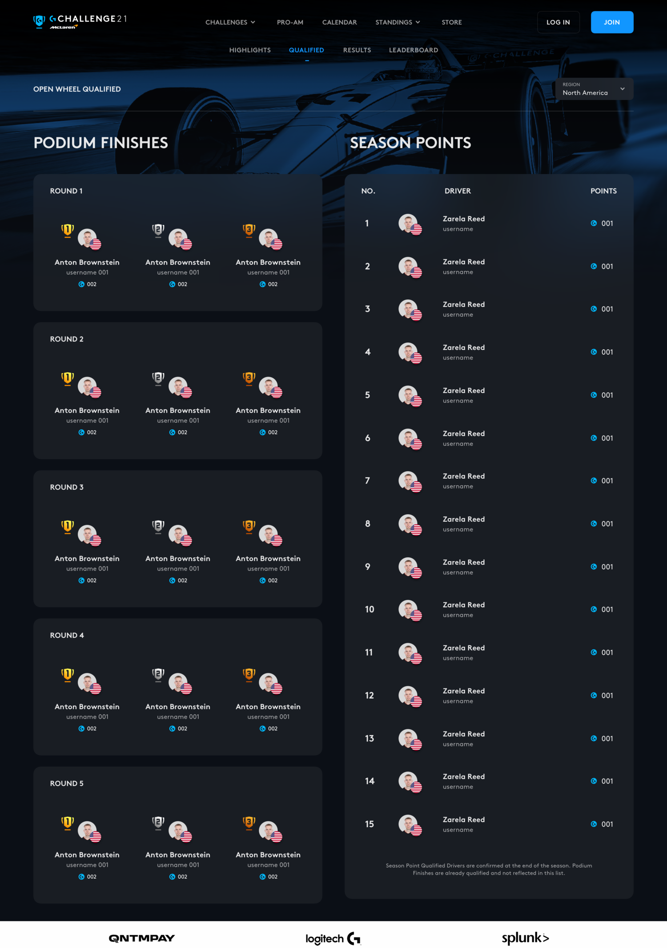Screen dimensions: 667x948
Task: Click the G Challenge 21 McLaren logo
Action: 80,21
